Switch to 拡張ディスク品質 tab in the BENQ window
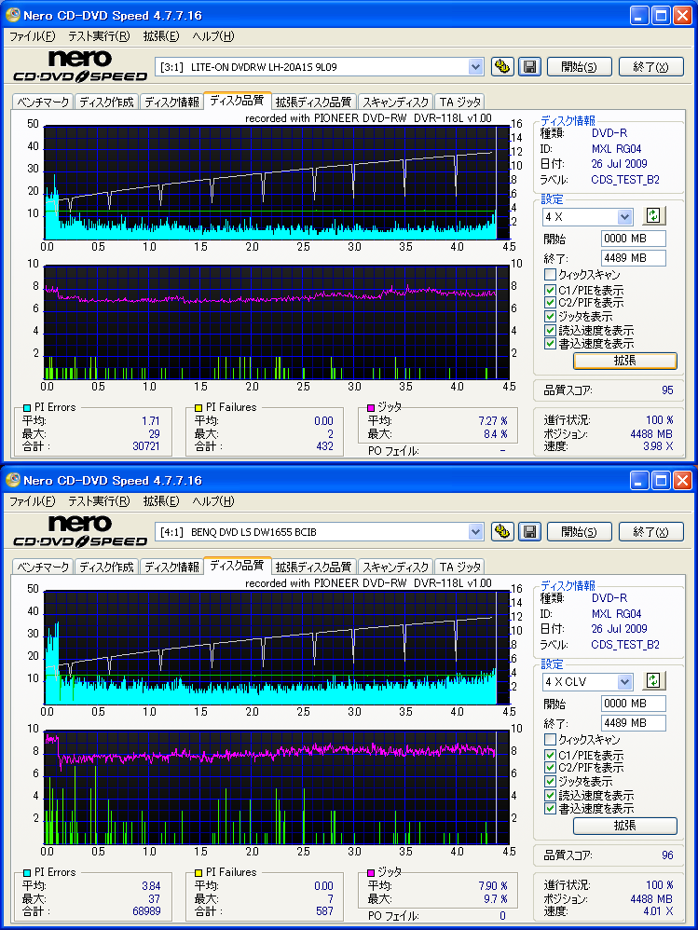Screen dimensions: 698x930 click(x=314, y=567)
